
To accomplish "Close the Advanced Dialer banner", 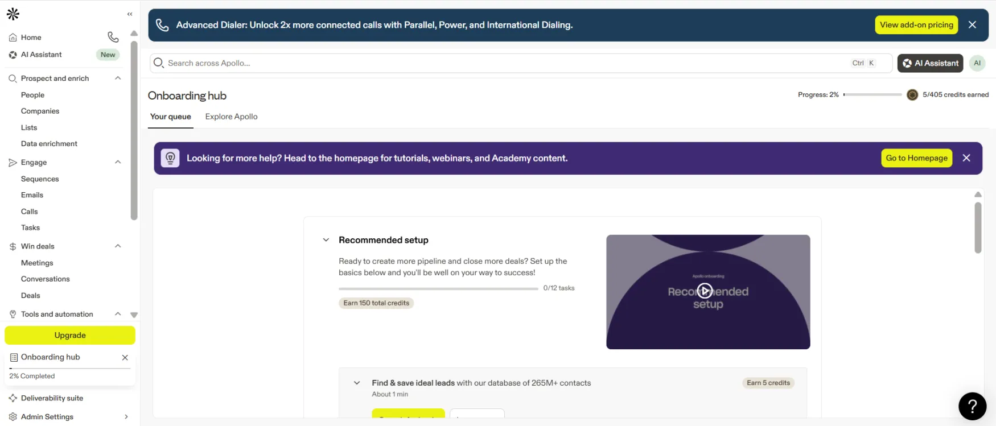I will [x=972, y=25].
